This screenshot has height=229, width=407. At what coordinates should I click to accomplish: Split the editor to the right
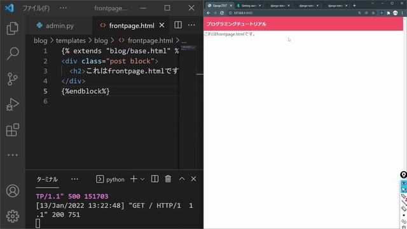(x=178, y=25)
